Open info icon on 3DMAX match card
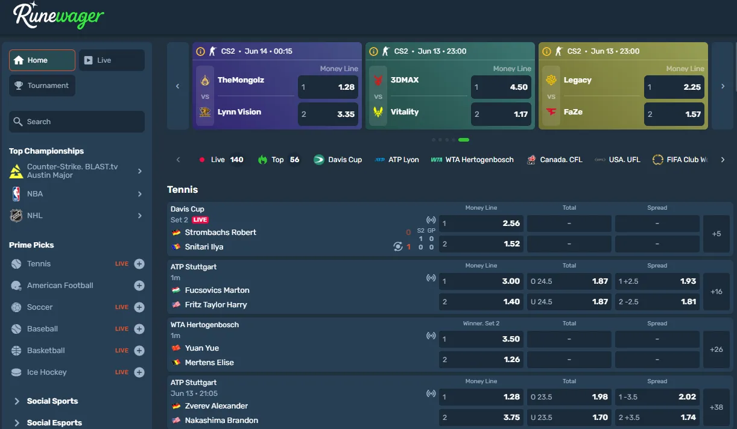 pyautogui.click(x=373, y=51)
